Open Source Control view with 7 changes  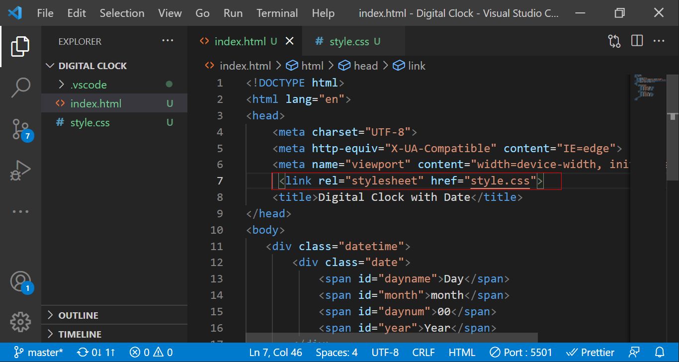click(x=21, y=129)
